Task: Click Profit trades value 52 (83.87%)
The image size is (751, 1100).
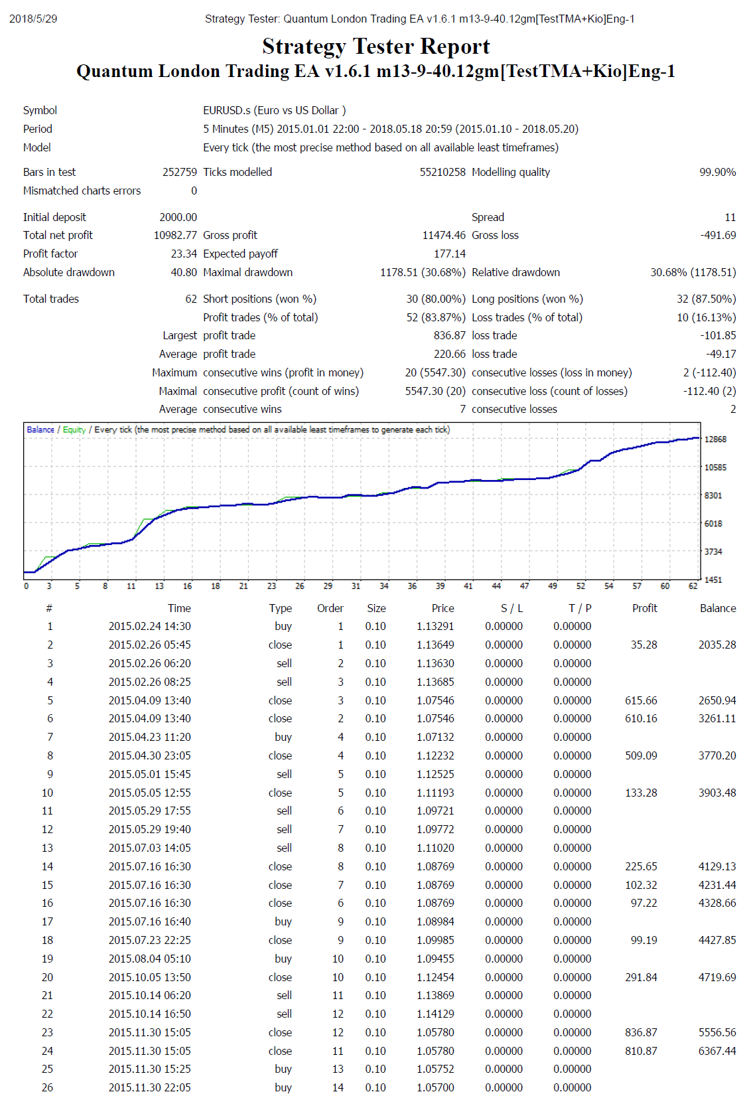Action: pos(437,317)
